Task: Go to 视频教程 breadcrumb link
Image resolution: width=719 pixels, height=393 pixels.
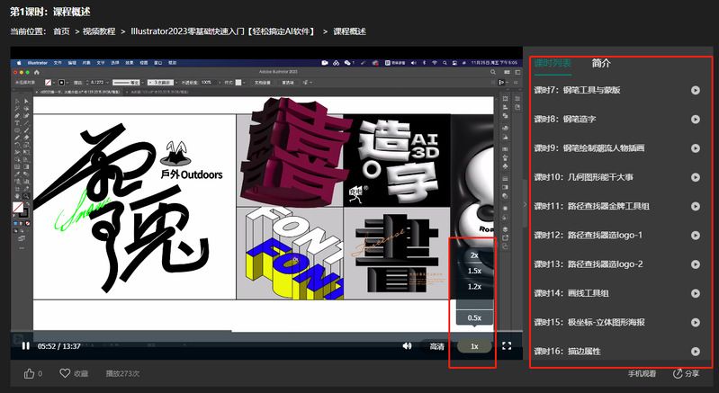Action: click(x=100, y=31)
